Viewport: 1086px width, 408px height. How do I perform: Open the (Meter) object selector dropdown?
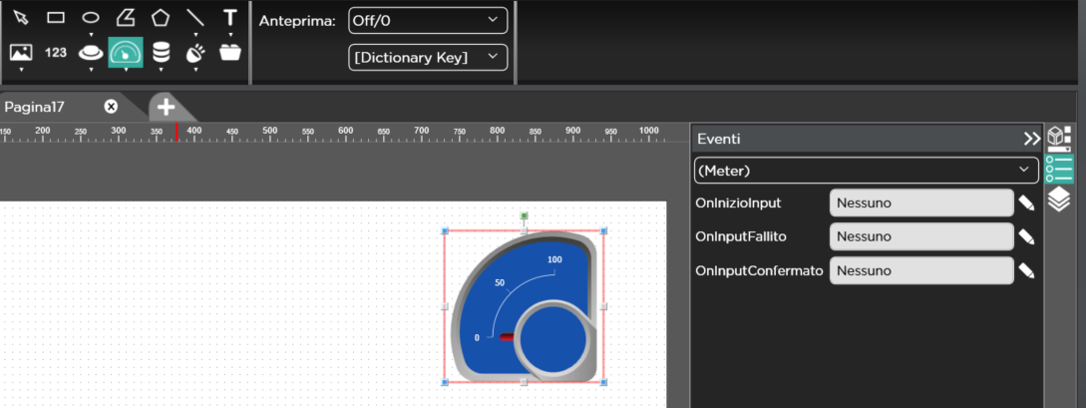865,171
